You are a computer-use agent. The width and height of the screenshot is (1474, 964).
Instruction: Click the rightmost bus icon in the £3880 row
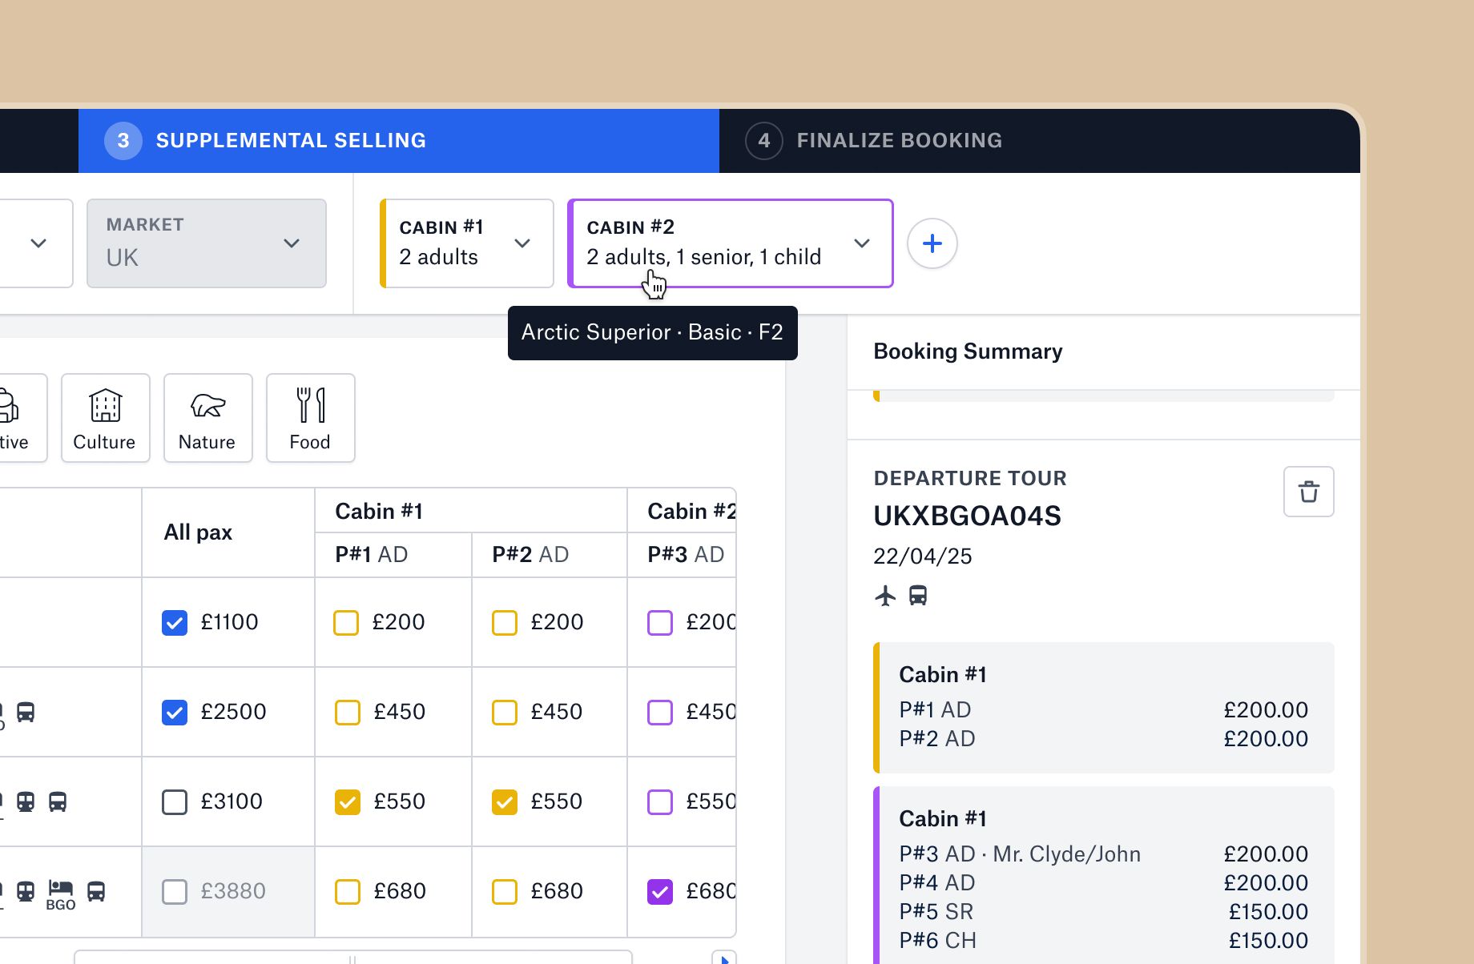(x=96, y=891)
